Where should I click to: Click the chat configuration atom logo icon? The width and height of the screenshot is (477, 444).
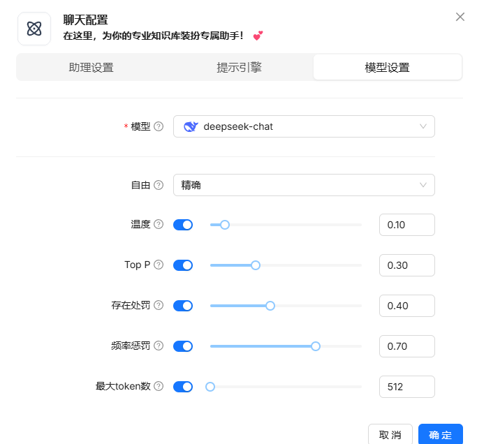(x=34, y=29)
